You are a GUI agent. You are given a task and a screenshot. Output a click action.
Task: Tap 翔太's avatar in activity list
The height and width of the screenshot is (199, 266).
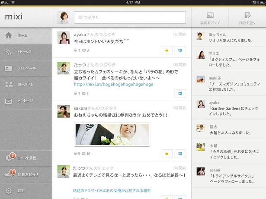click(x=201, y=128)
